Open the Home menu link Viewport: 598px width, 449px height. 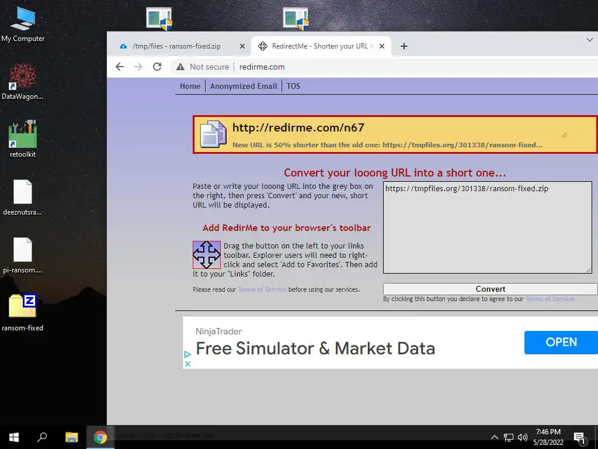tap(190, 87)
